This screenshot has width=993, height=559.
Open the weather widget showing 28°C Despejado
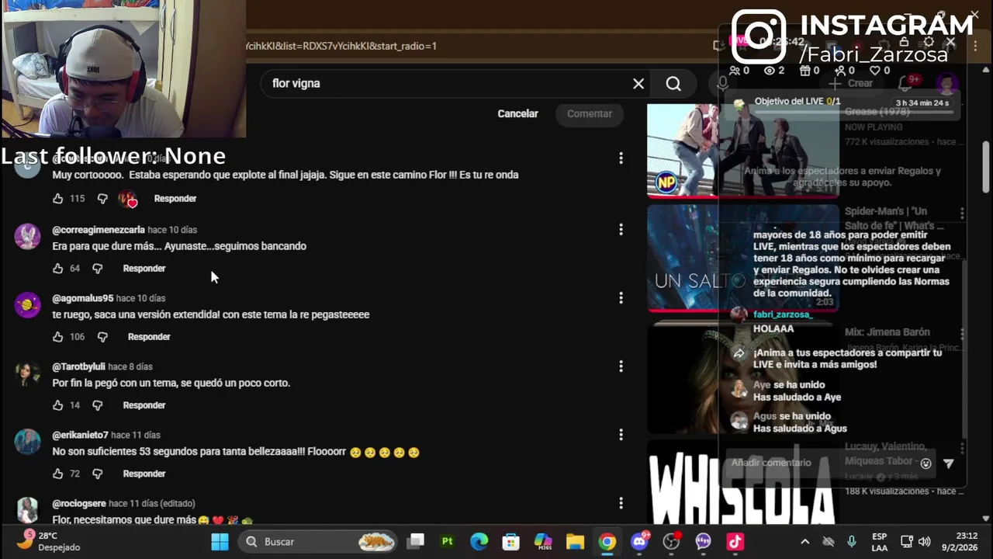(x=48, y=542)
